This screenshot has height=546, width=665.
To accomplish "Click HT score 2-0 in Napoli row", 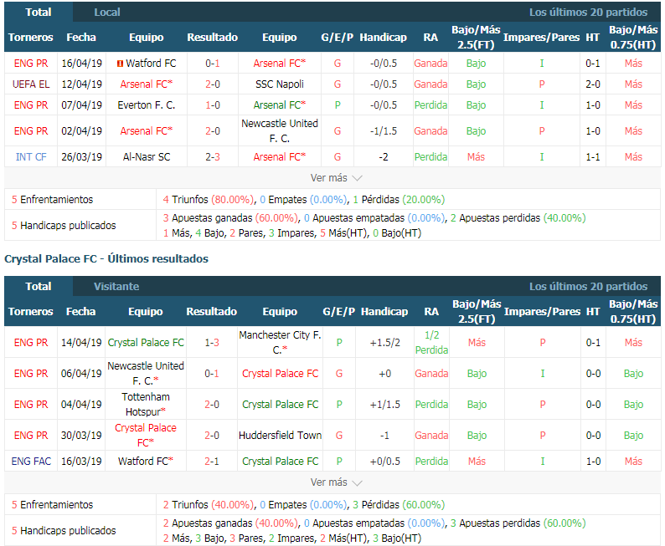I will click(592, 84).
